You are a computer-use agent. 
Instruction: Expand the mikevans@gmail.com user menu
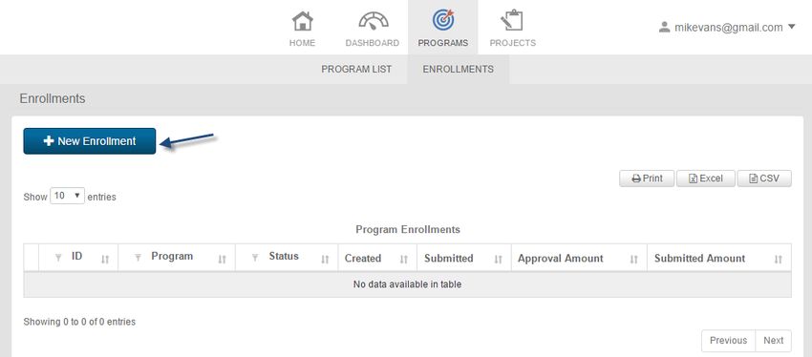(x=727, y=28)
